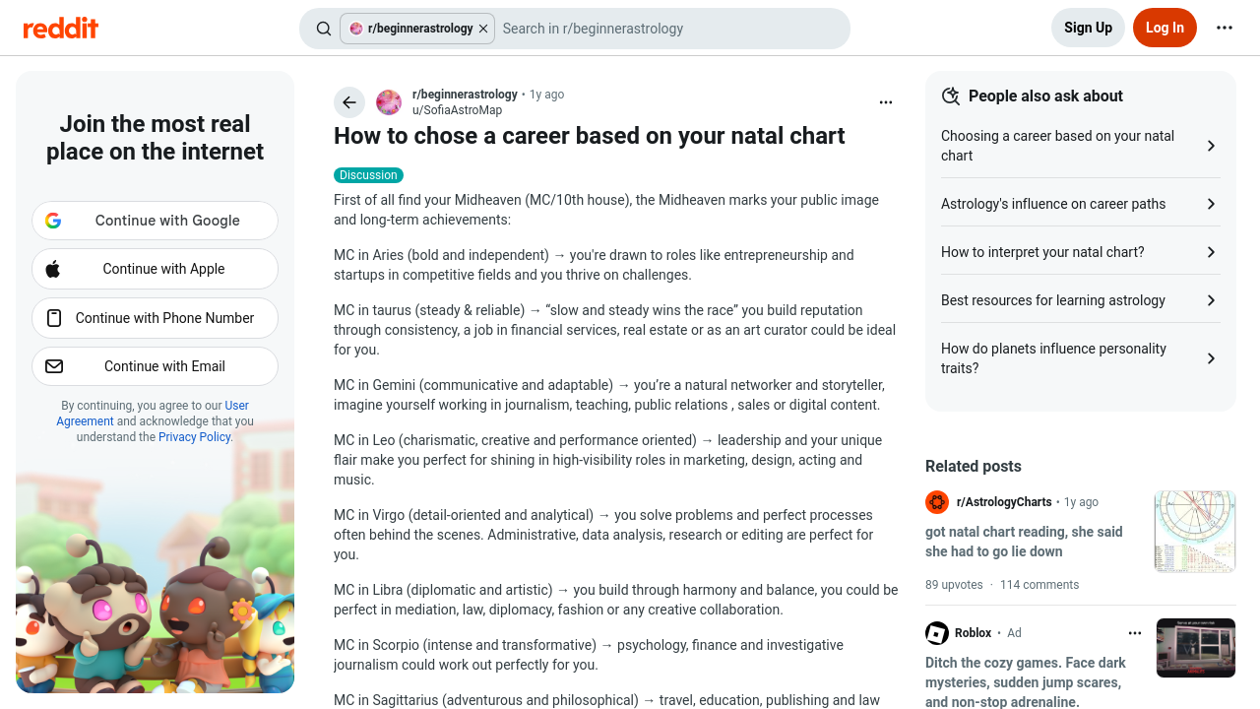
Task: Open the r/AstrologyCharts community link
Action: pos(1004,502)
